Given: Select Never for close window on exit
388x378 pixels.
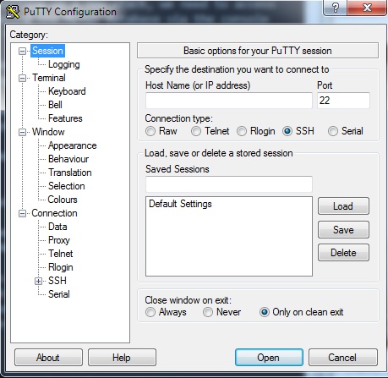Looking at the screenshot, I should click(208, 312).
